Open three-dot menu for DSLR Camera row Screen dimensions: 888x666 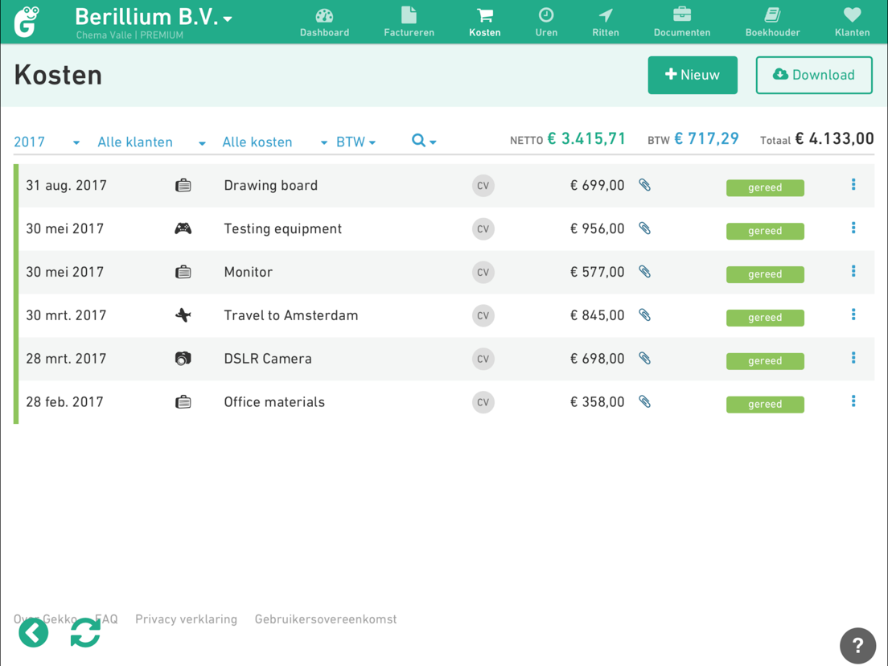pos(853,357)
